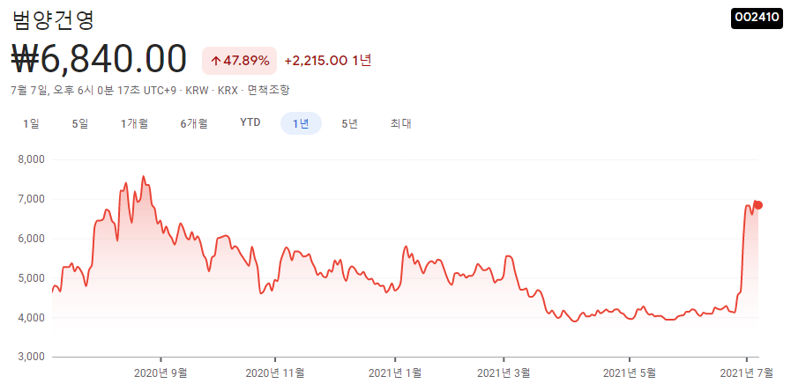Show the 6개월 chart range
Screen dimensions: 791x391
click(194, 123)
